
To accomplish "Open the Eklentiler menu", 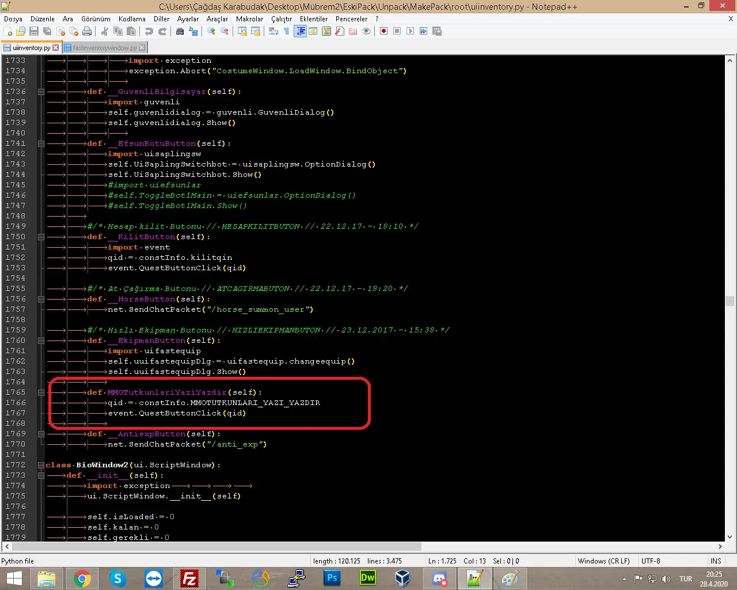I will [314, 19].
